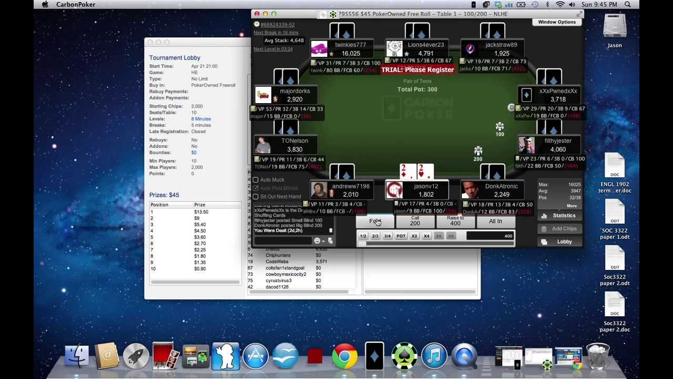The height and width of the screenshot is (379, 673).
Task: Click the 8 Minutes levels link
Action: (201, 119)
